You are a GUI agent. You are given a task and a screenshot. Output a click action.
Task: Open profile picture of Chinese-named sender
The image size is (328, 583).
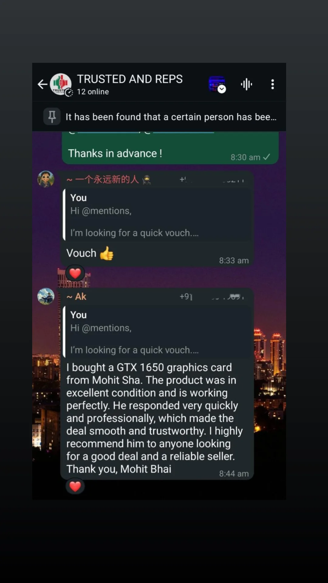(46, 179)
